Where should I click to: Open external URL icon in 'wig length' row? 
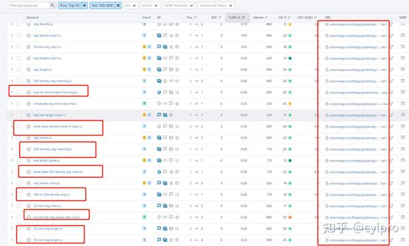[391, 70]
